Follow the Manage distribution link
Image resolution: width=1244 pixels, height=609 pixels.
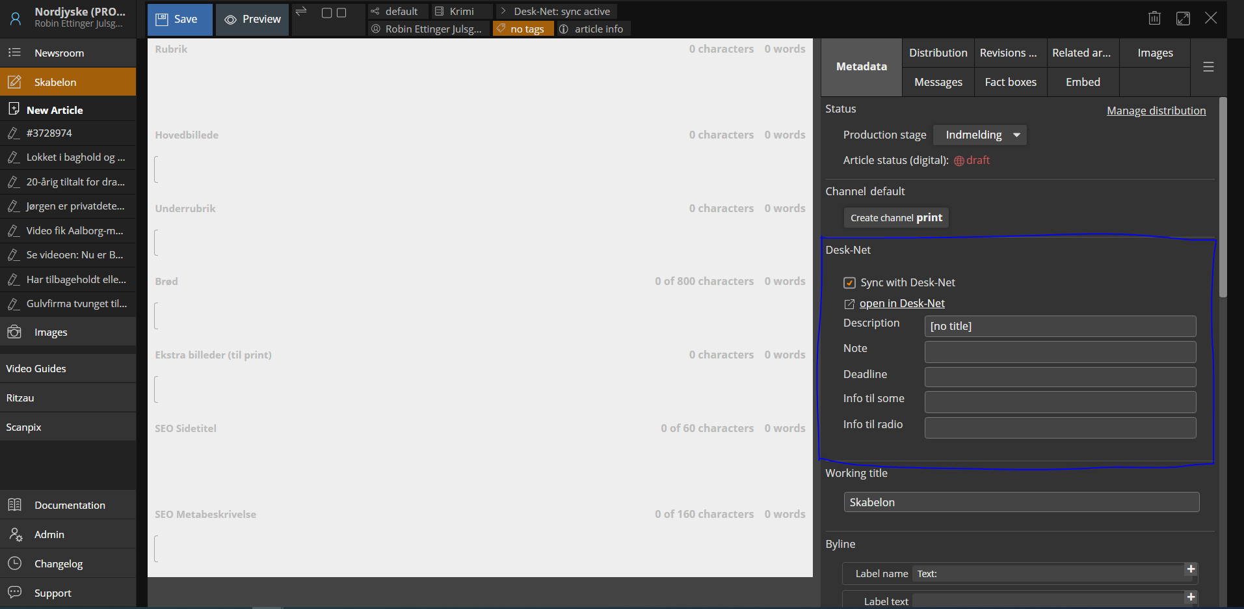(x=1156, y=111)
